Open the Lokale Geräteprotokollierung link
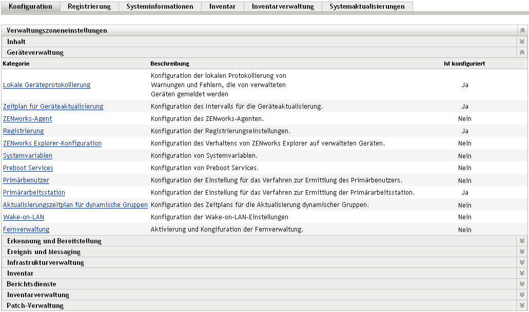Viewport: 529px width, 312px height. pyautogui.click(x=47, y=85)
